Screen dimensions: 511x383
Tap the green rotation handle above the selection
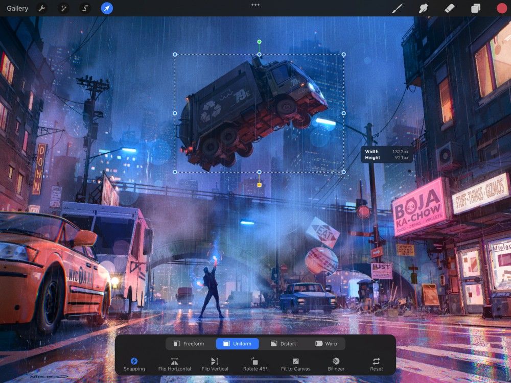[259, 41]
